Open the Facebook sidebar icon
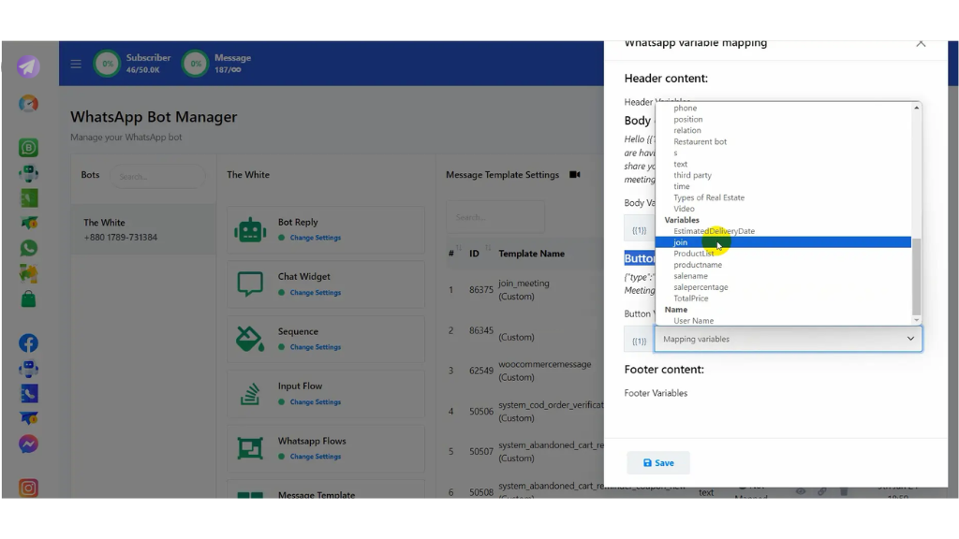This screenshot has height=539, width=959. (x=28, y=342)
